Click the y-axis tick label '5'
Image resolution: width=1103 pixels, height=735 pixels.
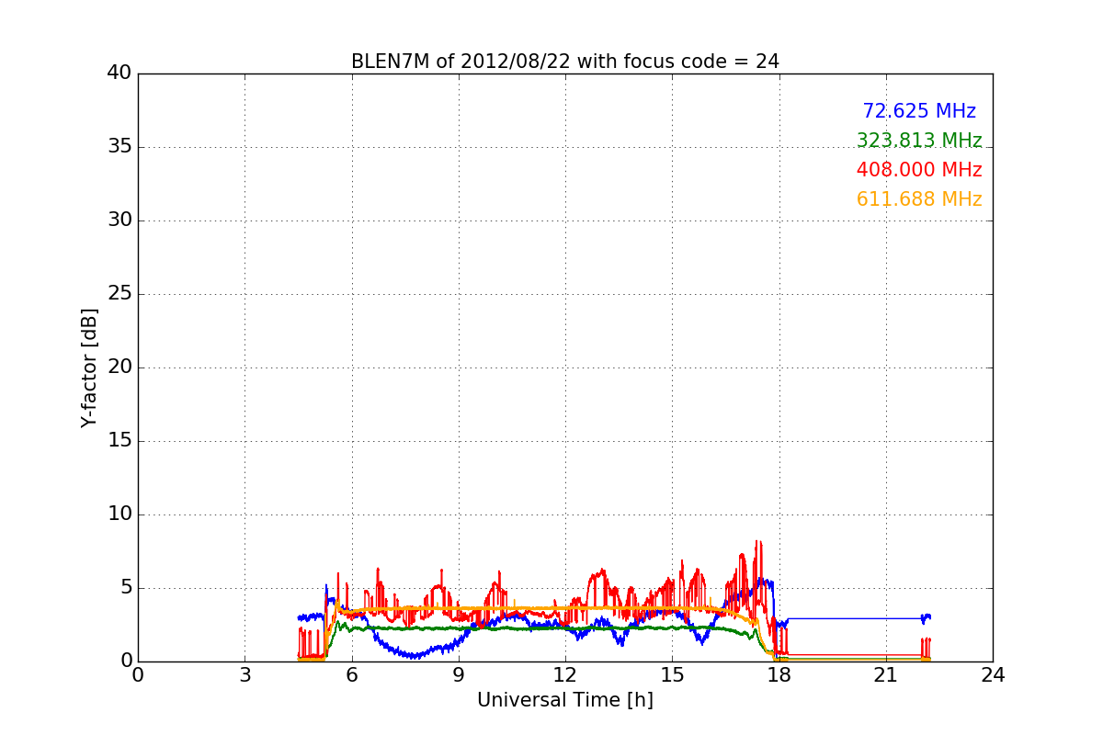[126, 588]
